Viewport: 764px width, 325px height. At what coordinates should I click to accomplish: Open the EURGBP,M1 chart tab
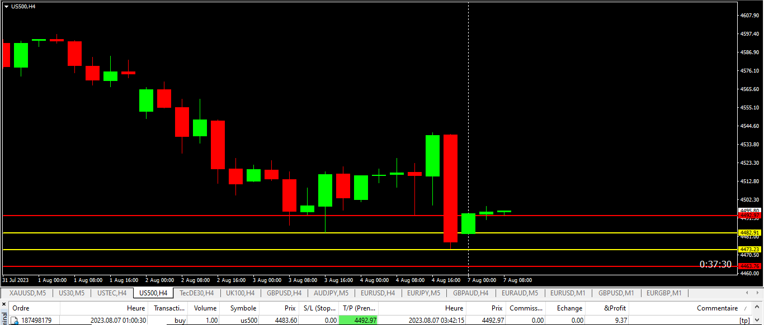click(664, 293)
